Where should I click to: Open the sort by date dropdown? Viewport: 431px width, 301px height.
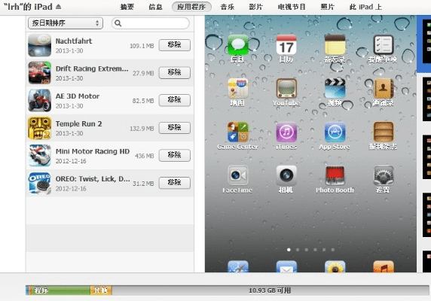[66, 23]
